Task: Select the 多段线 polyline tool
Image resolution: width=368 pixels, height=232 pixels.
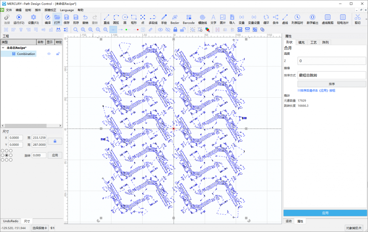Action: [153, 17]
